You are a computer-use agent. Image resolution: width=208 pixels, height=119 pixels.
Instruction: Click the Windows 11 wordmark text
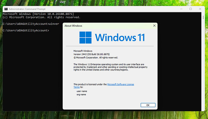pos(120,38)
